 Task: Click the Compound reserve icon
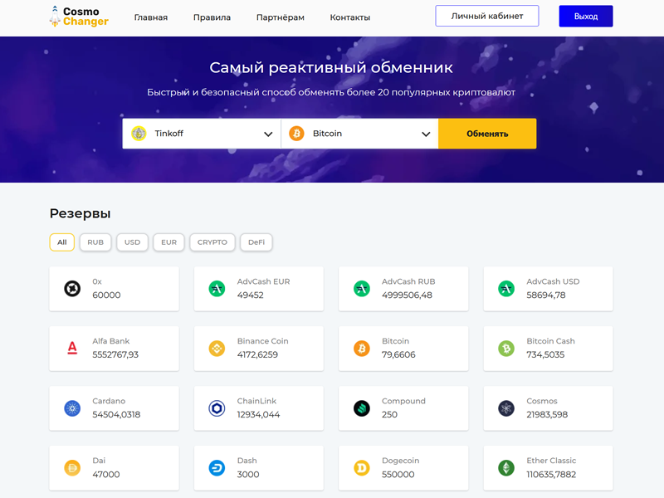click(x=362, y=408)
